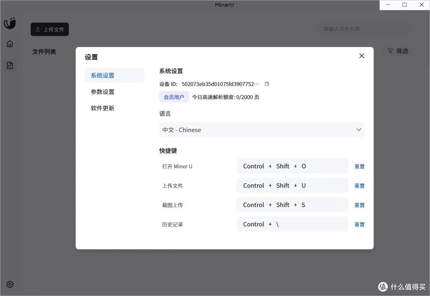The height and width of the screenshot is (296, 430).
Task: Click the 设置 dialog title
Action: [91, 57]
